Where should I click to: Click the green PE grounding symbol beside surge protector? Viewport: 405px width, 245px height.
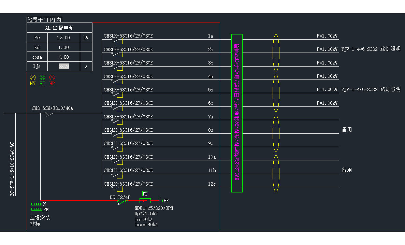(160, 200)
